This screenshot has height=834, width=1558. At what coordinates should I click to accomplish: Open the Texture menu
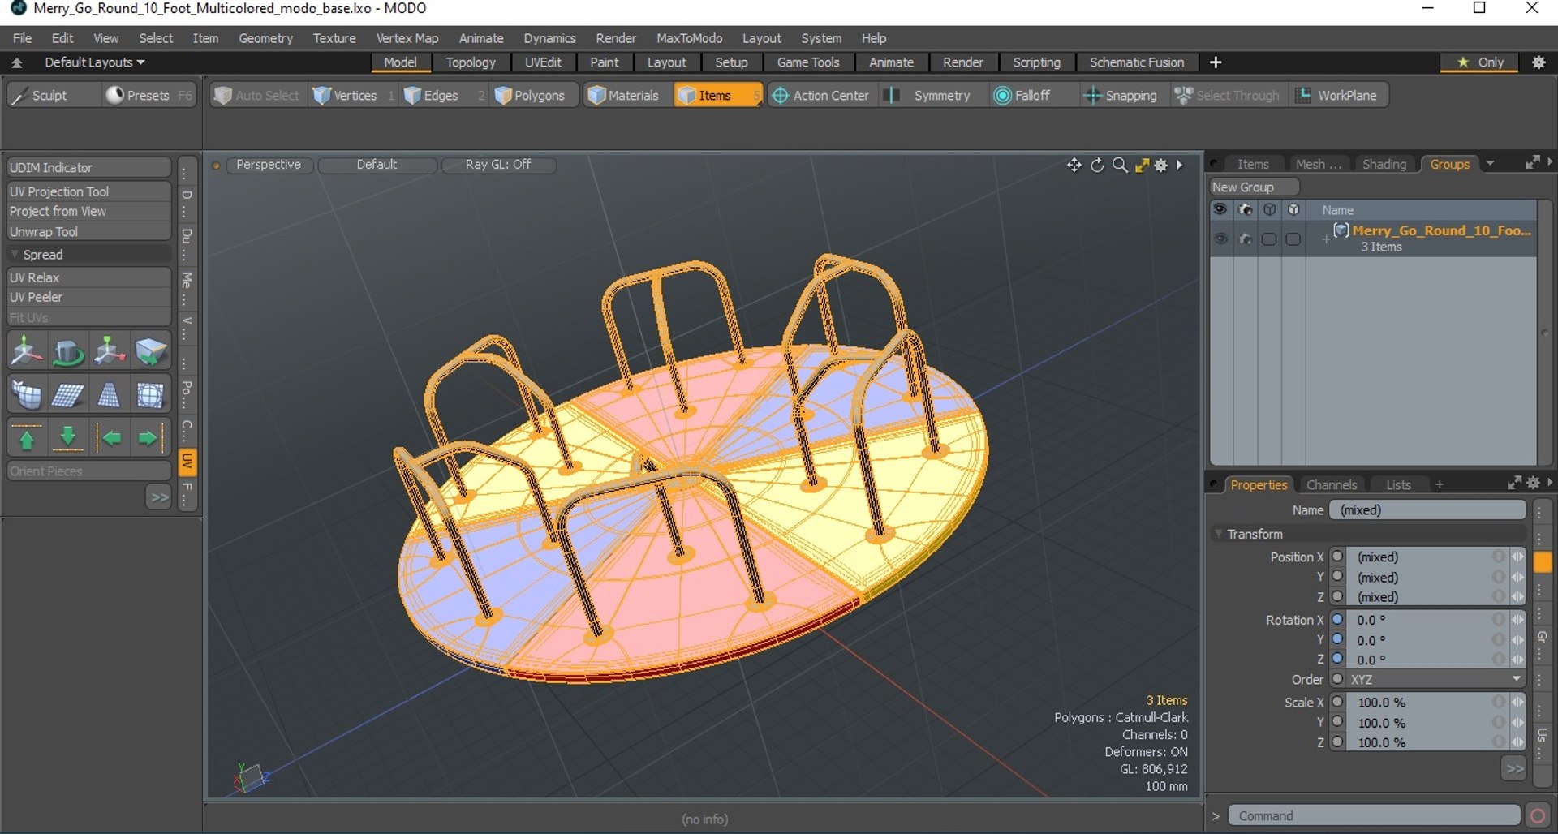tap(334, 38)
